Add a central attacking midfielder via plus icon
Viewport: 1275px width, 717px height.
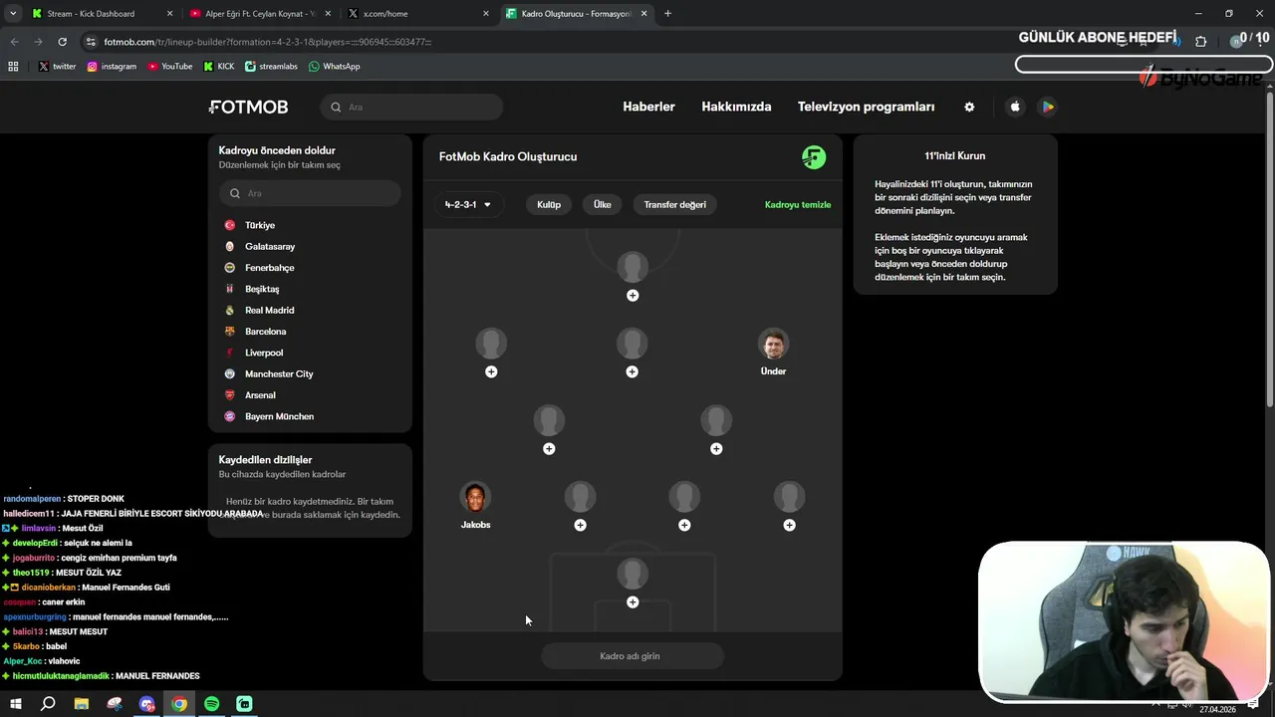point(632,371)
